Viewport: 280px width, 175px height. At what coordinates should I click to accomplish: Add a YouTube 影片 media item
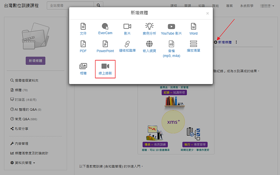(x=171, y=29)
